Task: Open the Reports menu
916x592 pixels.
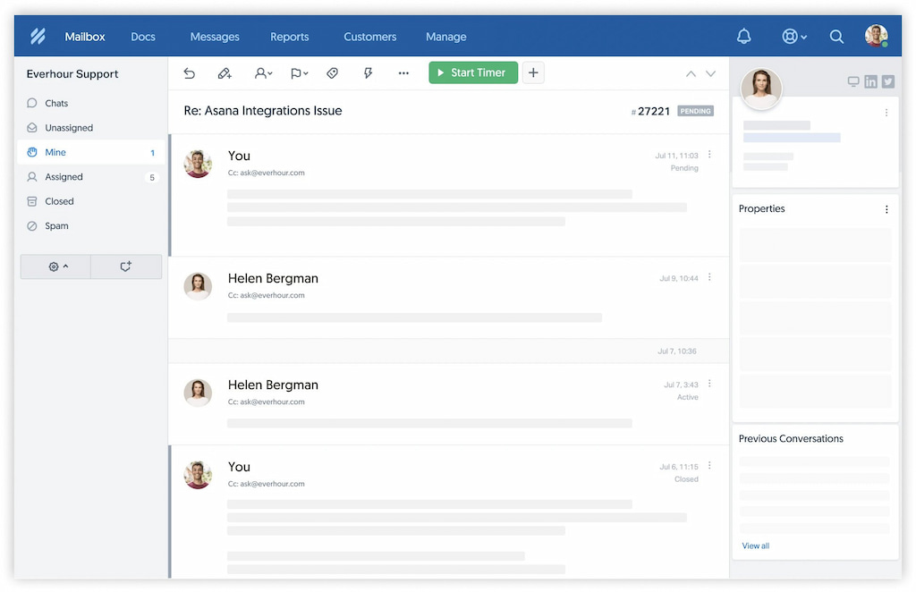Action: click(289, 37)
